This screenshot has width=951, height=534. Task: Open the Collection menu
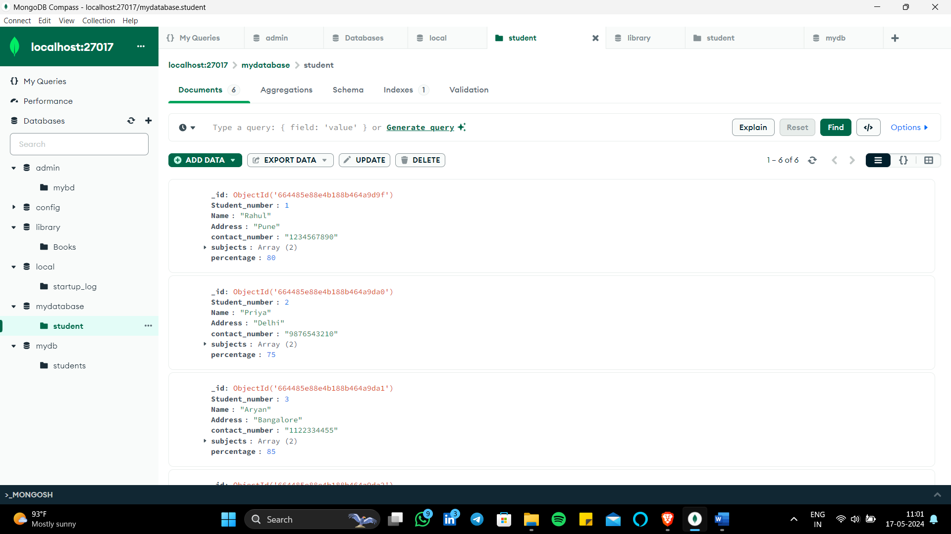click(99, 21)
